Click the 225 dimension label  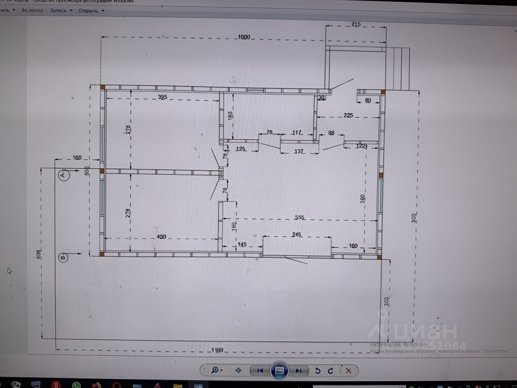click(348, 115)
